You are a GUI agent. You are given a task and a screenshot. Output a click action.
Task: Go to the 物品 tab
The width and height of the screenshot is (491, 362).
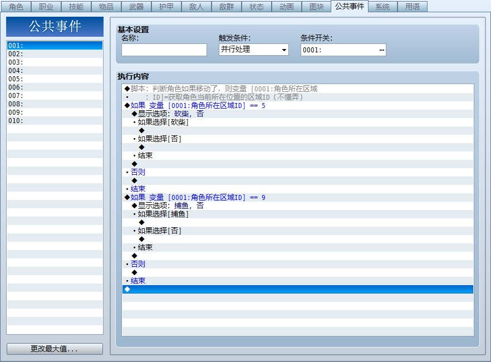pyautogui.click(x=106, y=7)
